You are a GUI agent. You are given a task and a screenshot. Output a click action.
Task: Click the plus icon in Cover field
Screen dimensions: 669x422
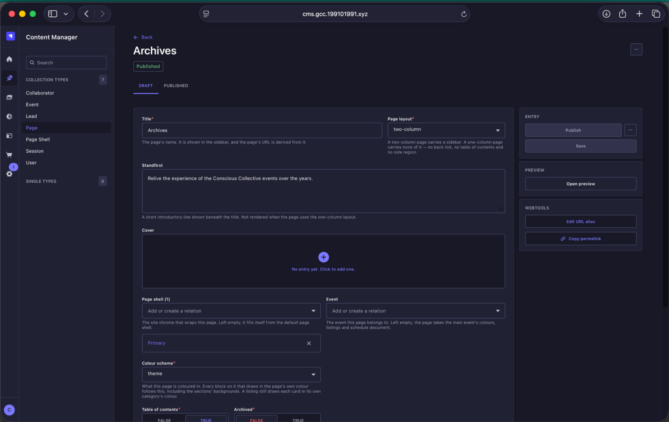click(x=324, y=257)
